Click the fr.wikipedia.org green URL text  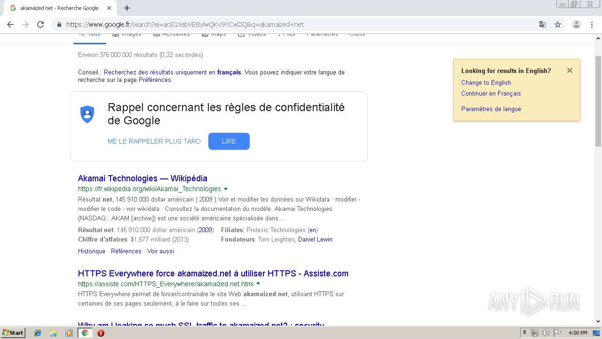point(150,189)
